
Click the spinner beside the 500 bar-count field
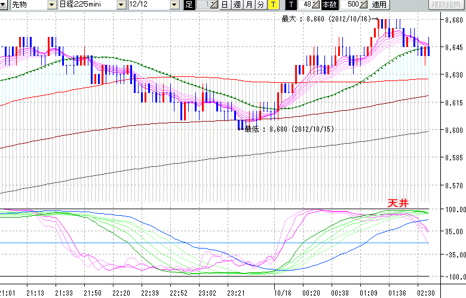364,5
